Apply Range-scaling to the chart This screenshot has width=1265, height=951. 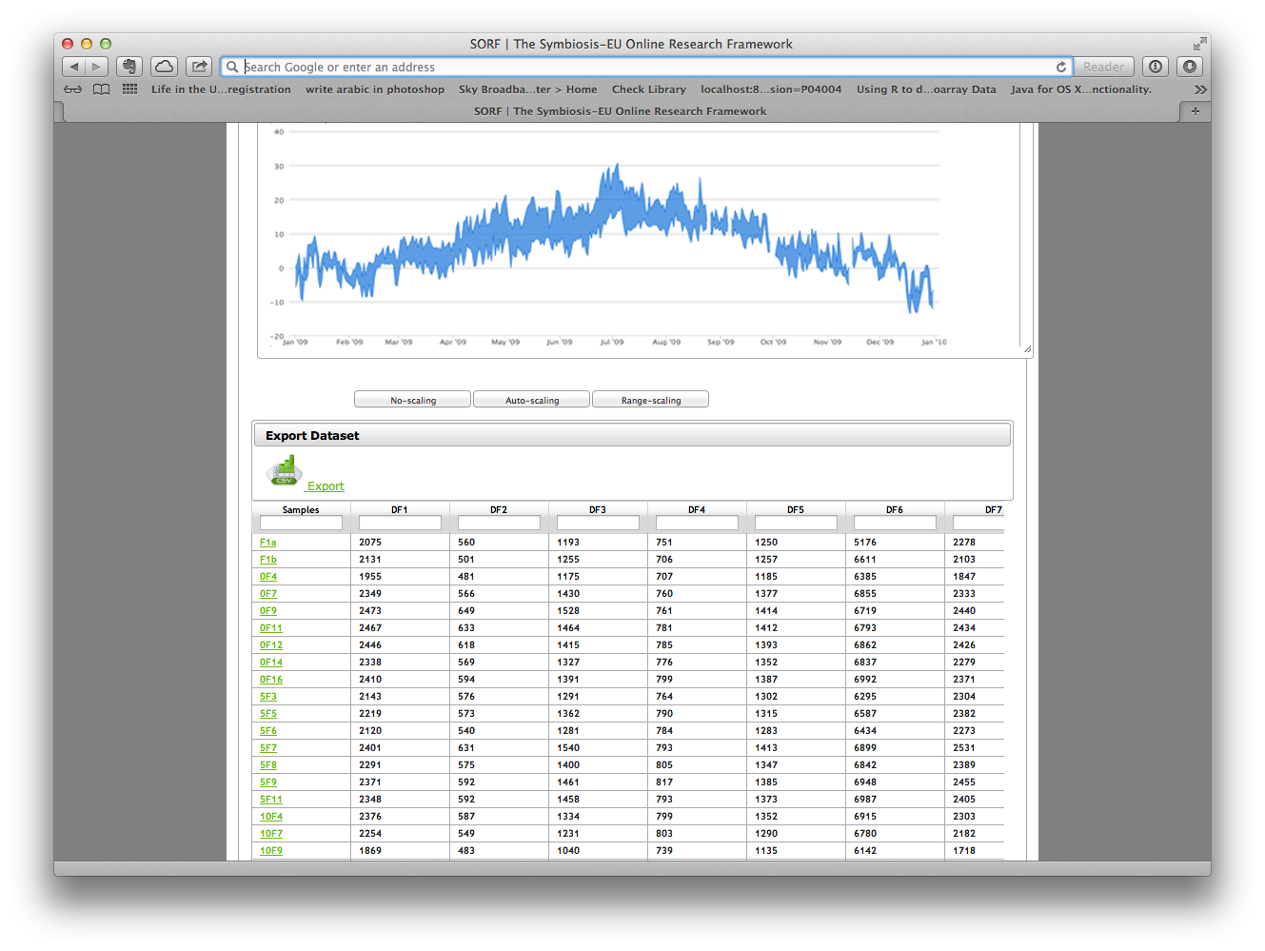pyautogui.click(x=651, y=400)
